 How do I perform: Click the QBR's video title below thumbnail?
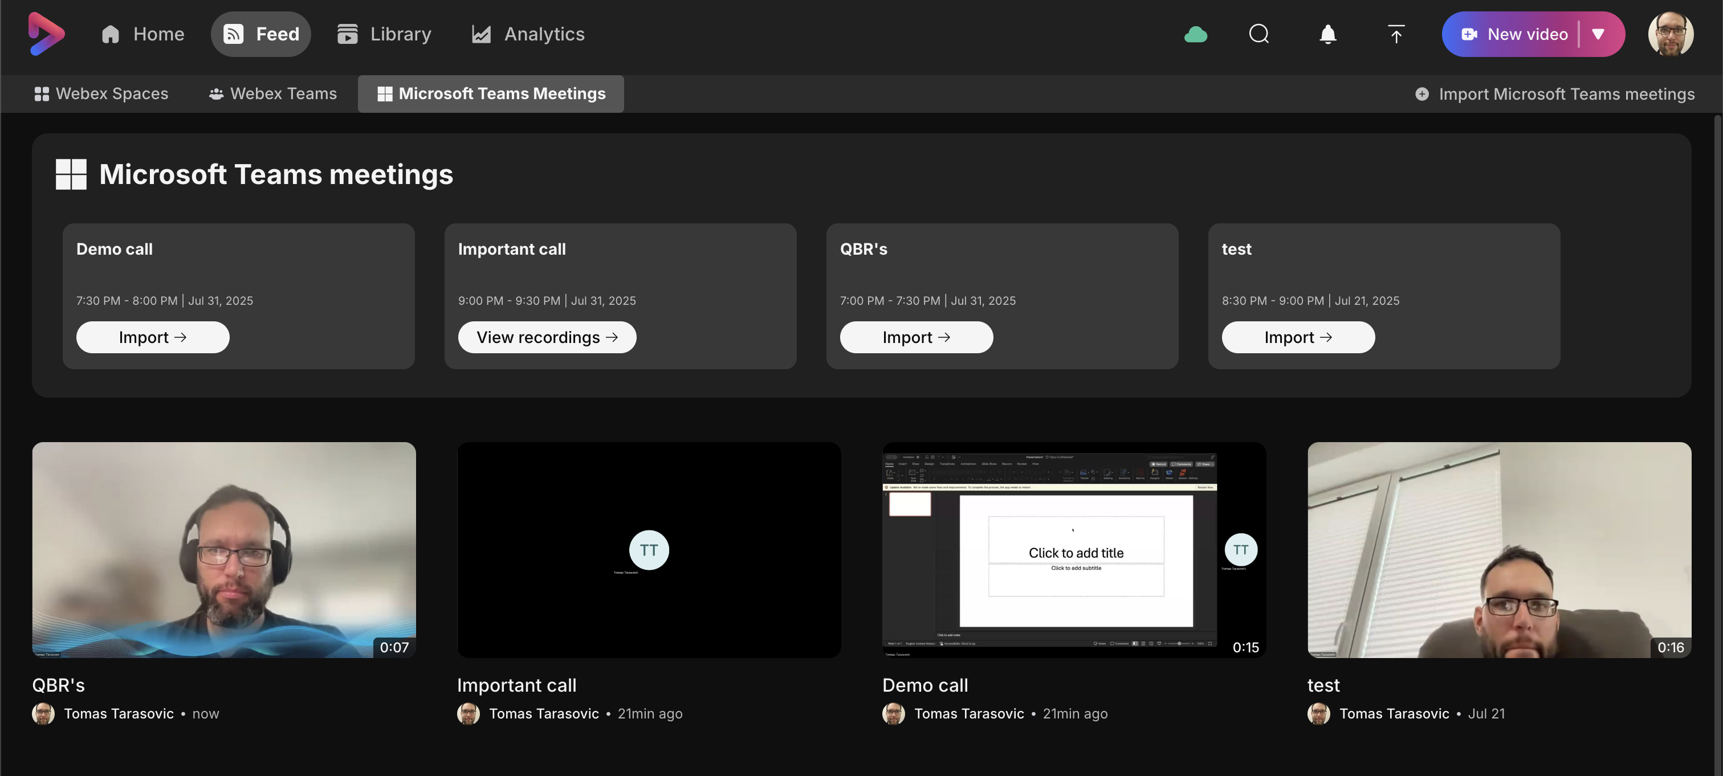pos(59,685)
